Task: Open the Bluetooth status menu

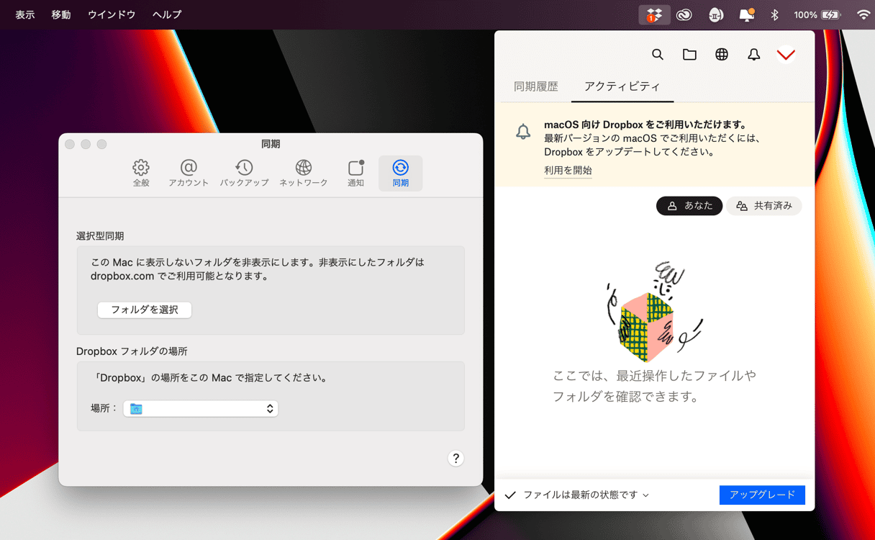Action: pyautogui.click(x=775, y=14)
